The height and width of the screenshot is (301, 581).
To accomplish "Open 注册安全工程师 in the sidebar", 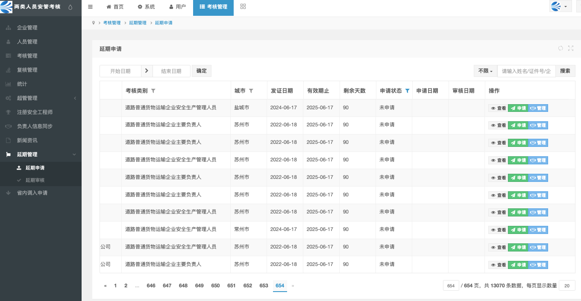I will [x=41, y=112].
